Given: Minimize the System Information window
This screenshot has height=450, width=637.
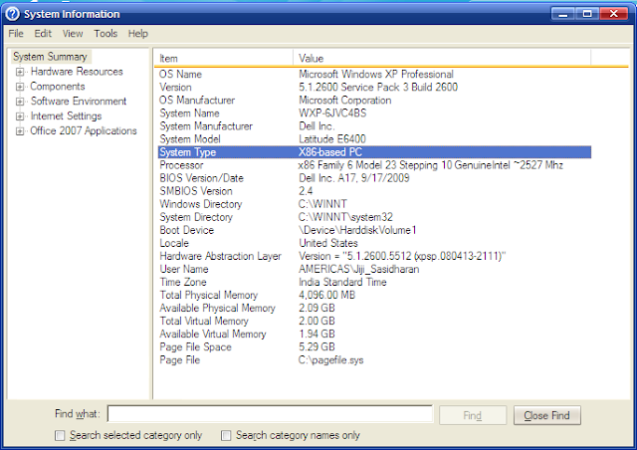Looking at the screenshot, I should tap(562, 14).
